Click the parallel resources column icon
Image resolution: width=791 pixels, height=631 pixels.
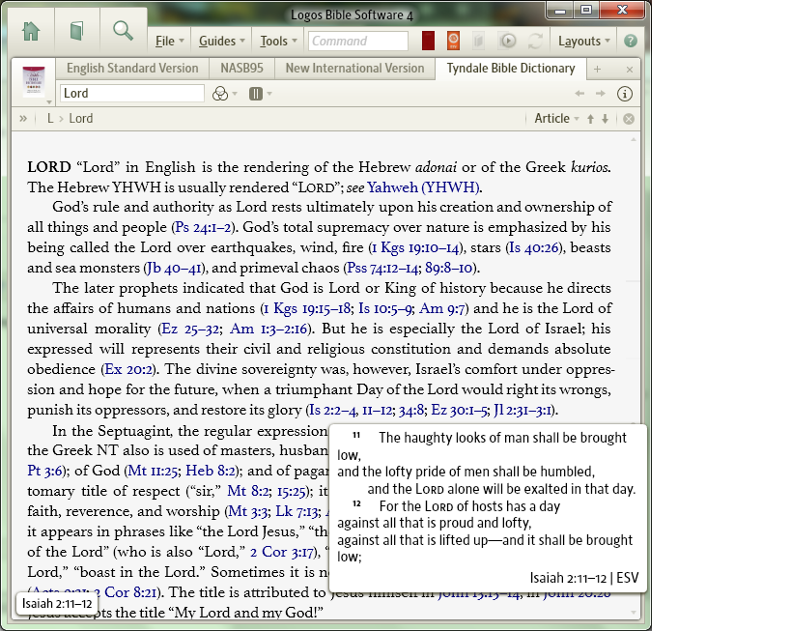pyautogui.click(x=256, y=94)
